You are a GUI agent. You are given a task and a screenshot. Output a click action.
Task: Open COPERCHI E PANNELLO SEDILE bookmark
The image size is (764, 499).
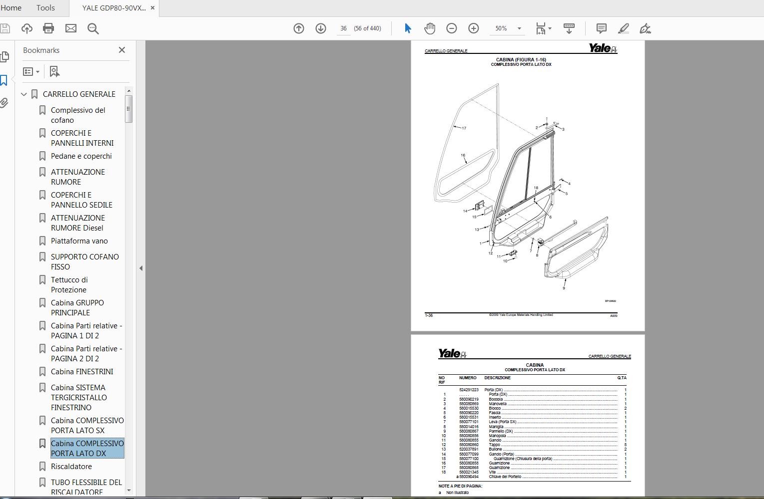(82, 200)
